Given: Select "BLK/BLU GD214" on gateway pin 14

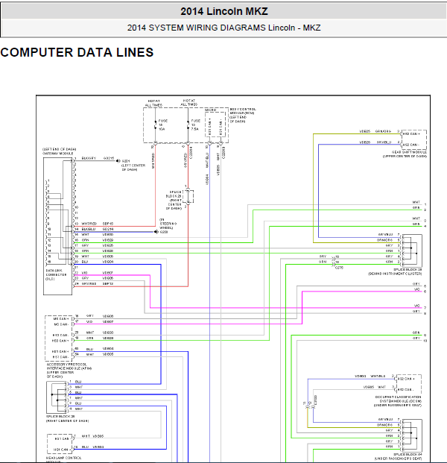Looking at the screenshot, I should pyautogui.click(x=98, y=229).
